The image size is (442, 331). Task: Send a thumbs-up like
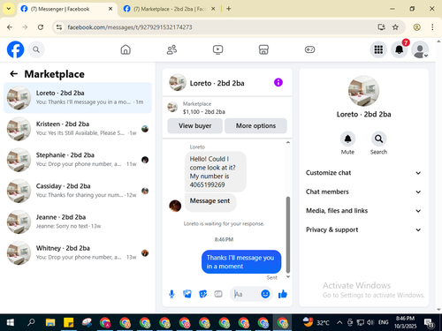click(283, 294)
